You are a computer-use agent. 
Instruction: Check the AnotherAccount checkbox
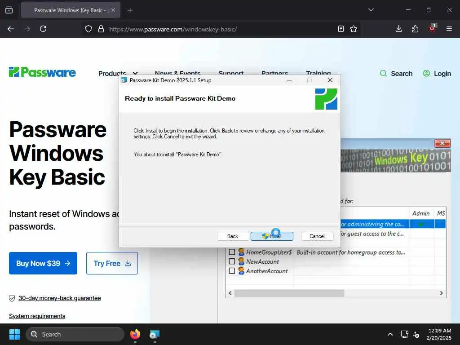click(232, 271)
